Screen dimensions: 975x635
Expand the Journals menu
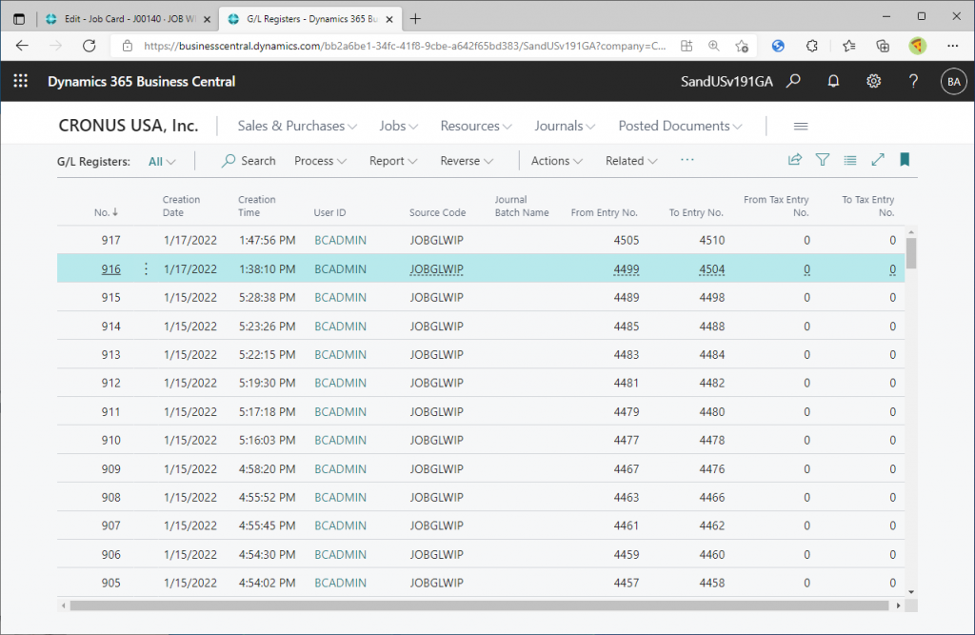(564, 126)
